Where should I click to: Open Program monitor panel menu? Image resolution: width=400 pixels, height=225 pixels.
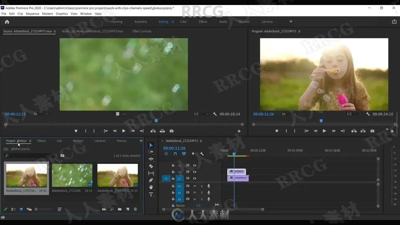(299, 31)
